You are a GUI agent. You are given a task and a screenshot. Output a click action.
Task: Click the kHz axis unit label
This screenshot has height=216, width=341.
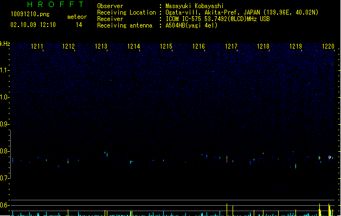(x=5, y=44)
